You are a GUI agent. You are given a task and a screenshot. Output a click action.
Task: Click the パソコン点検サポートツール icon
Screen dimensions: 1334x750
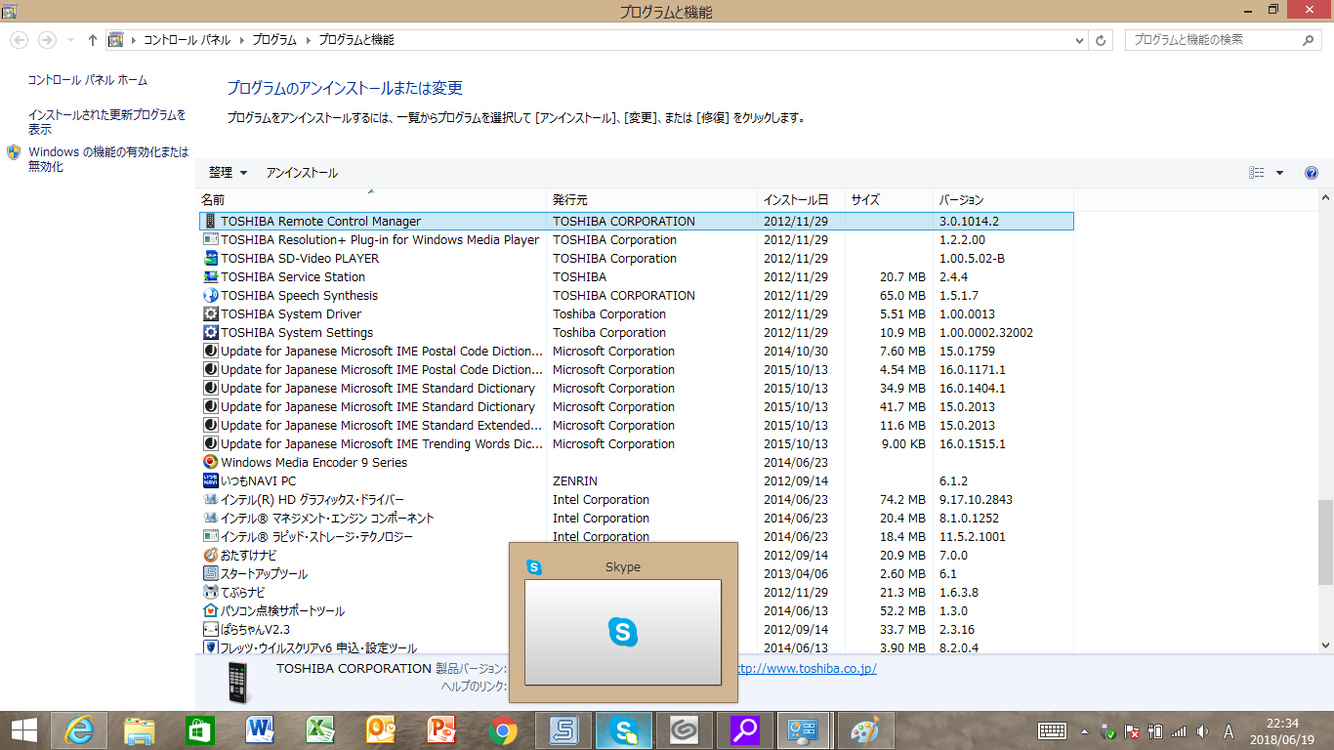[210, 611]
